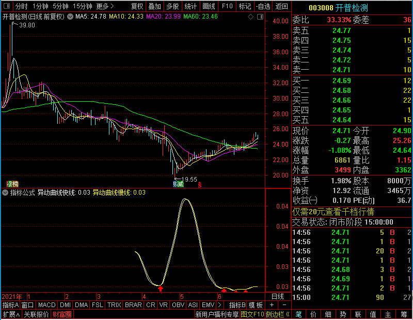Screen dimensions: 413x320
Task: Open 关联报价 related quotes
Action: [36, 314]
